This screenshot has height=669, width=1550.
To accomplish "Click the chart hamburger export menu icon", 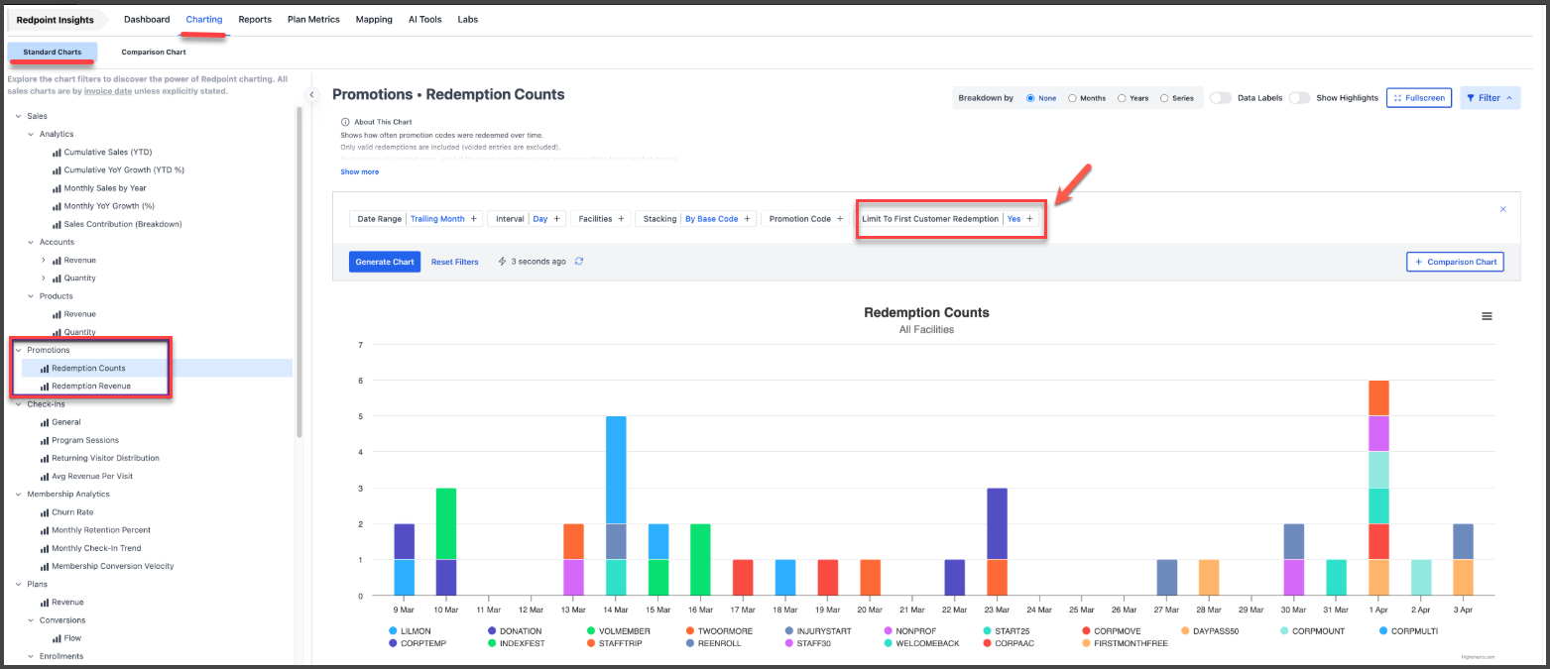I will pyautogui.click(x=1487, y=316).
